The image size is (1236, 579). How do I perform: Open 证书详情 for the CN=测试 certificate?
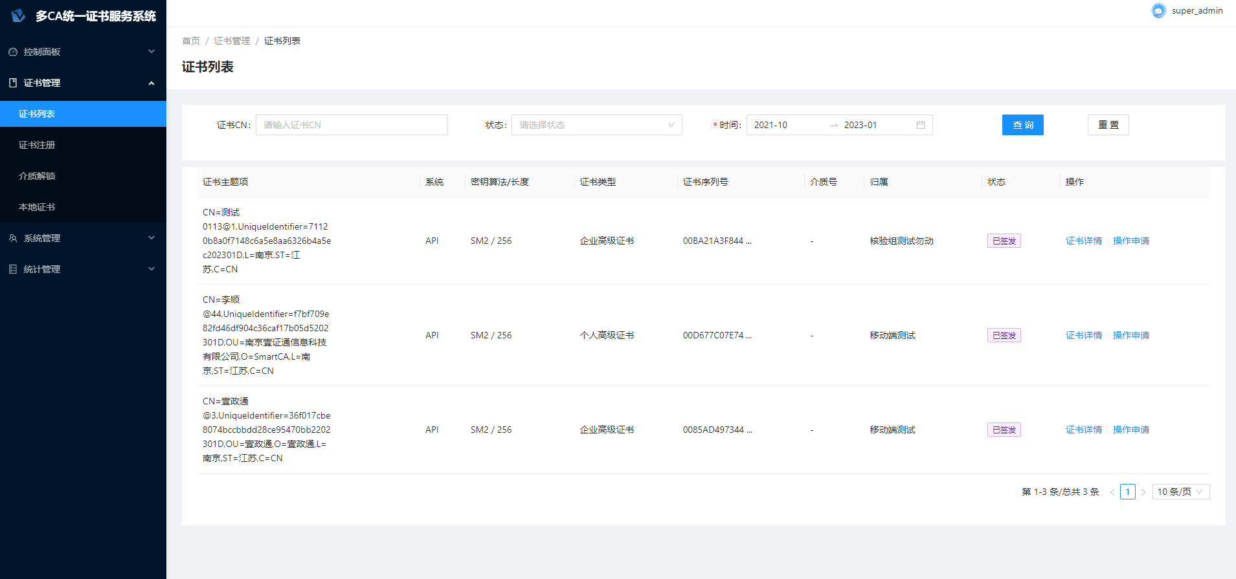(1084, 241)
